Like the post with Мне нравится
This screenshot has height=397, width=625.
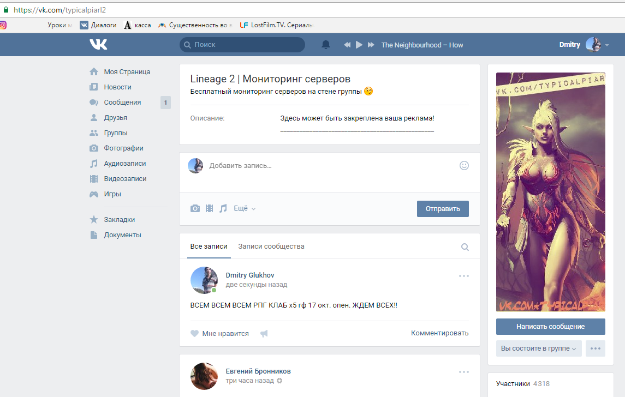[x=219, y=333]
